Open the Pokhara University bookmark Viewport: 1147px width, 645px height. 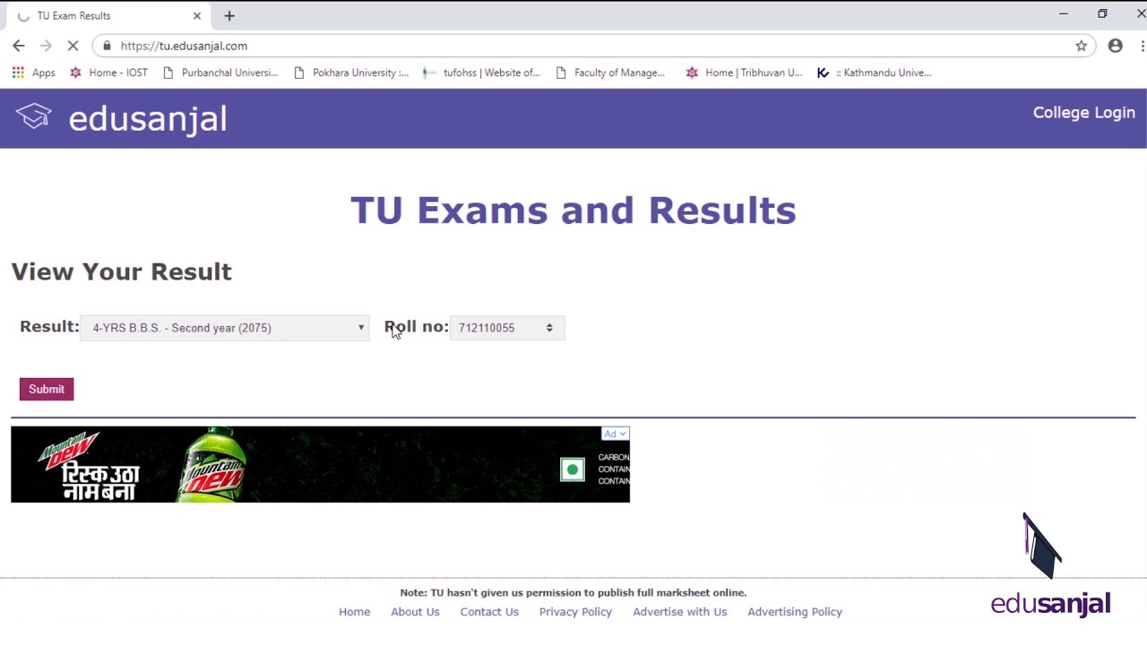(x=351, y=73)
